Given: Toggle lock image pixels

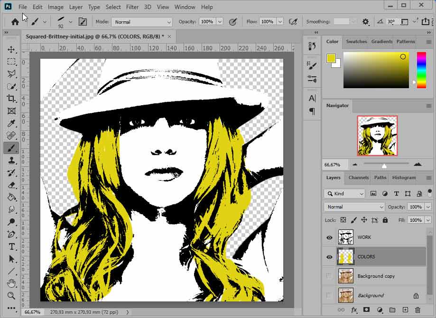Looking at the screenshot, I should 353,220.
